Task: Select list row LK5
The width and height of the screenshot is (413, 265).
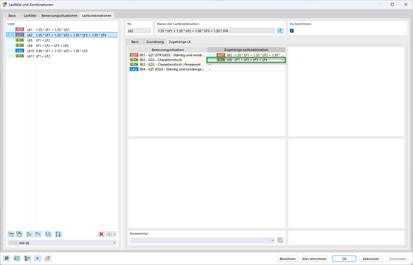Action: click(62, 40)
